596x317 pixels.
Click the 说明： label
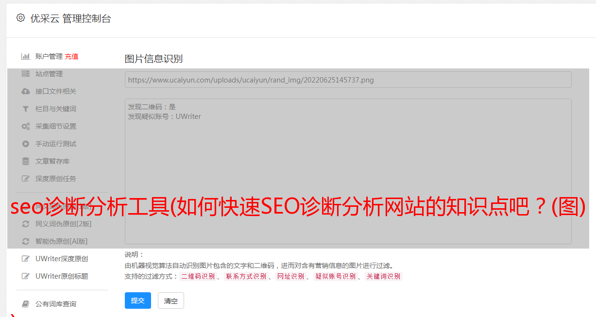(135, 254)
